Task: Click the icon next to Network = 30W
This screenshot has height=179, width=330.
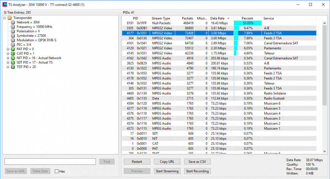Action: pyautogui.click(x=13, y=22)
